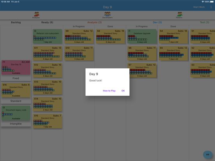
Task: Click the Test (3) column header
Action: [x=204, y=22]
